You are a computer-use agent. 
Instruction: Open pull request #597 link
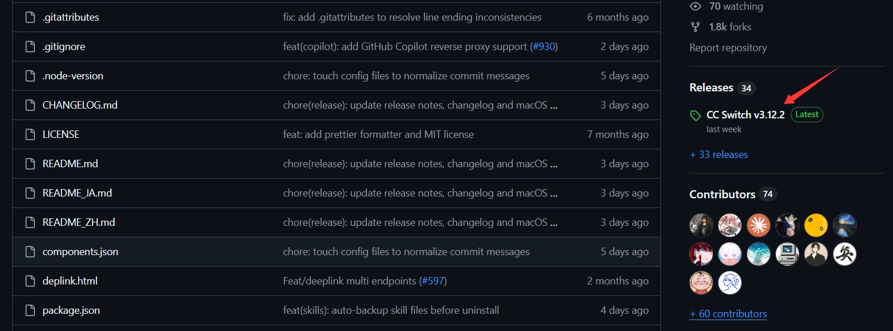point(433,281)
